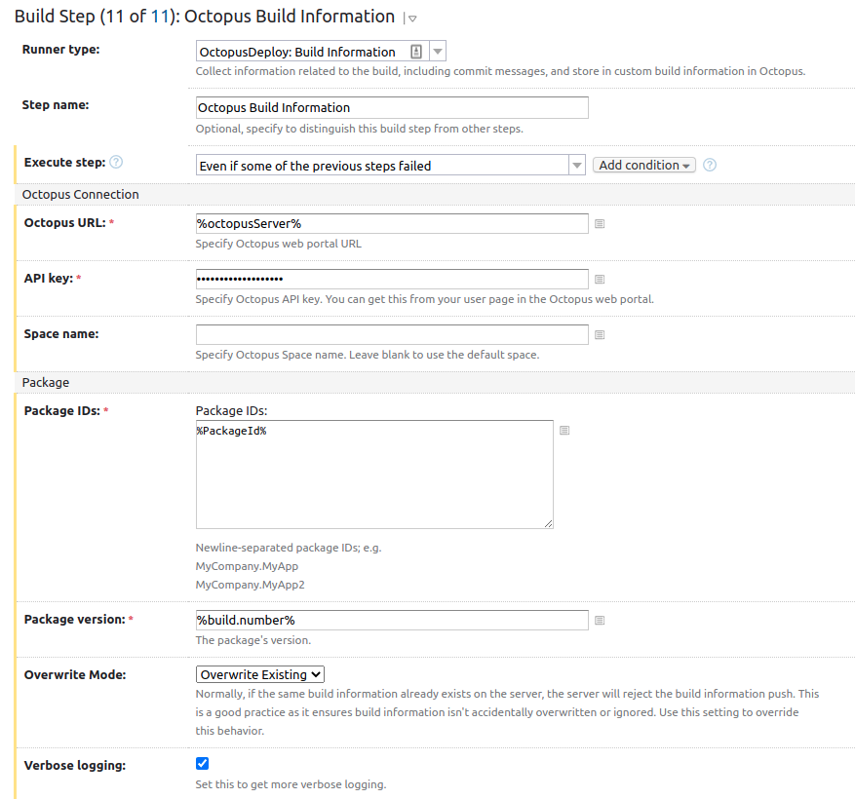This screenshot has width=855, height=799.
Task: Open parameter picker icon for Package version
Action: click(x=600, y=621)
